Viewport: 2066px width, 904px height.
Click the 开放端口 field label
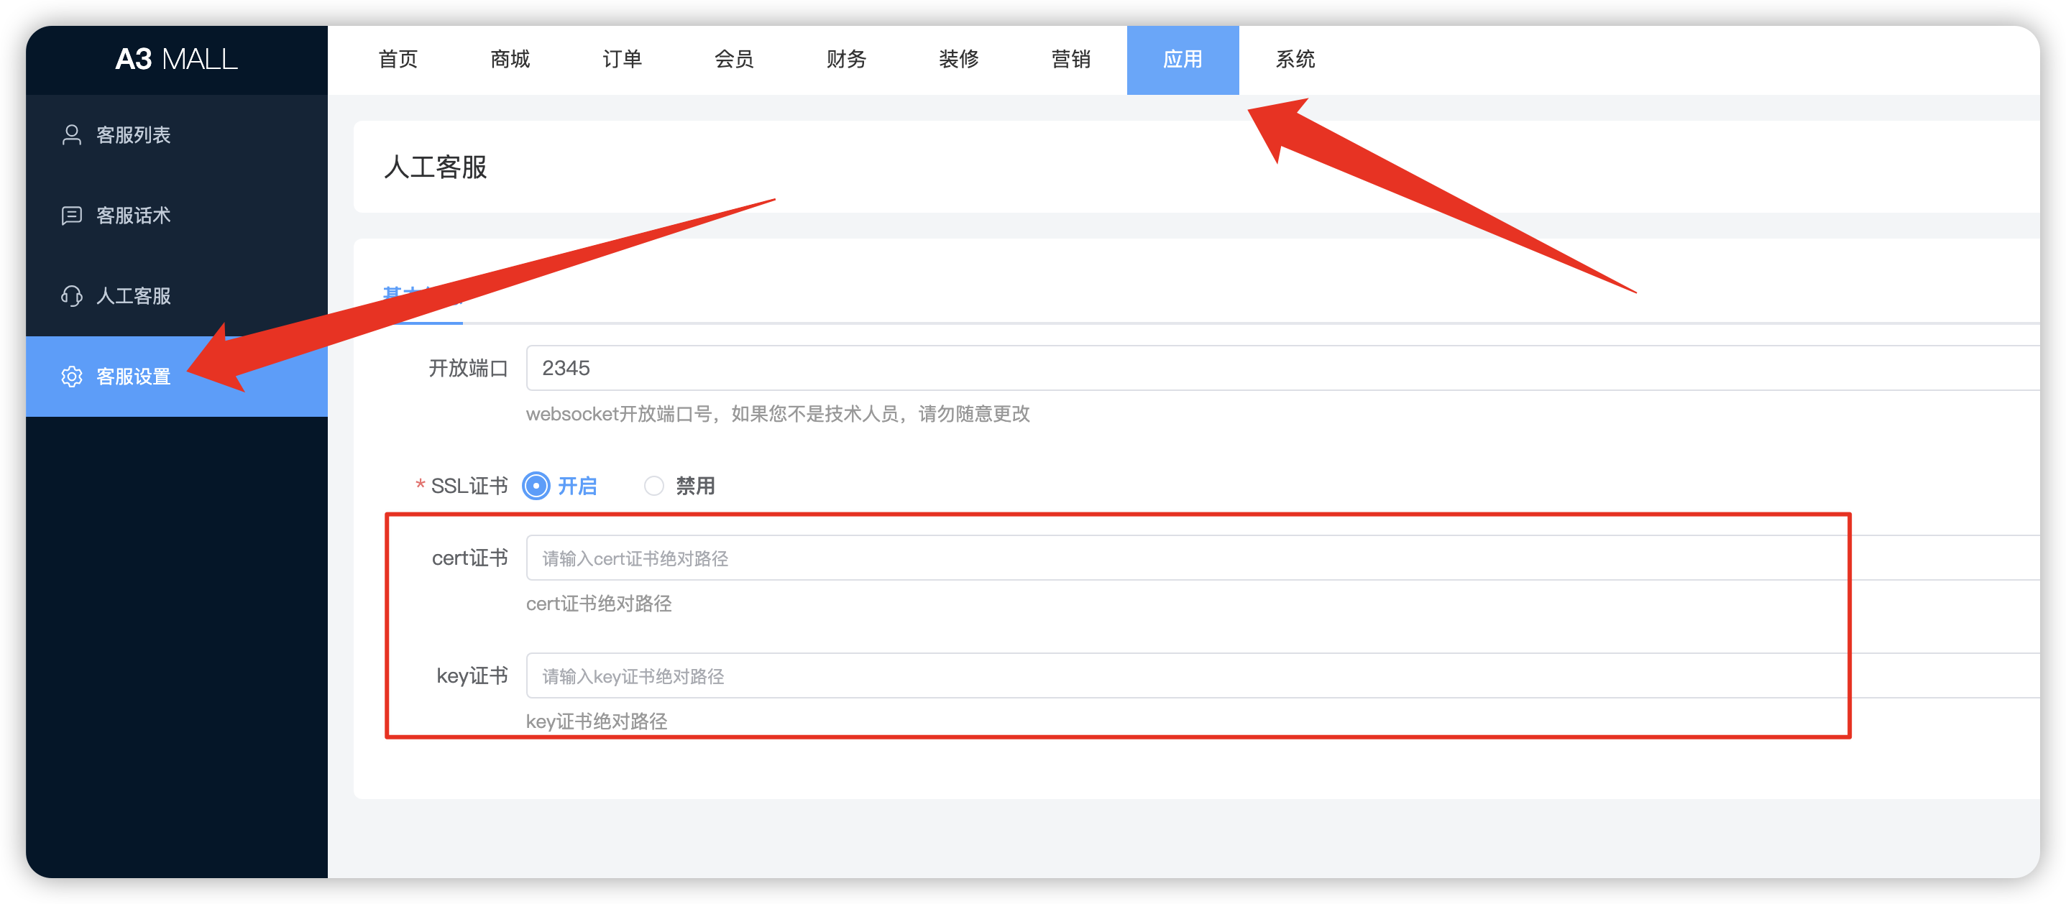469,368
